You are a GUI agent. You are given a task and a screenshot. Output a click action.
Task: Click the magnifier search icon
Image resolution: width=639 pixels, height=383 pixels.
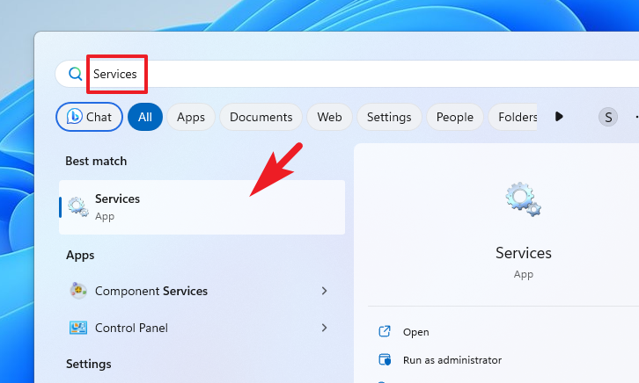(x=76, y=74)
